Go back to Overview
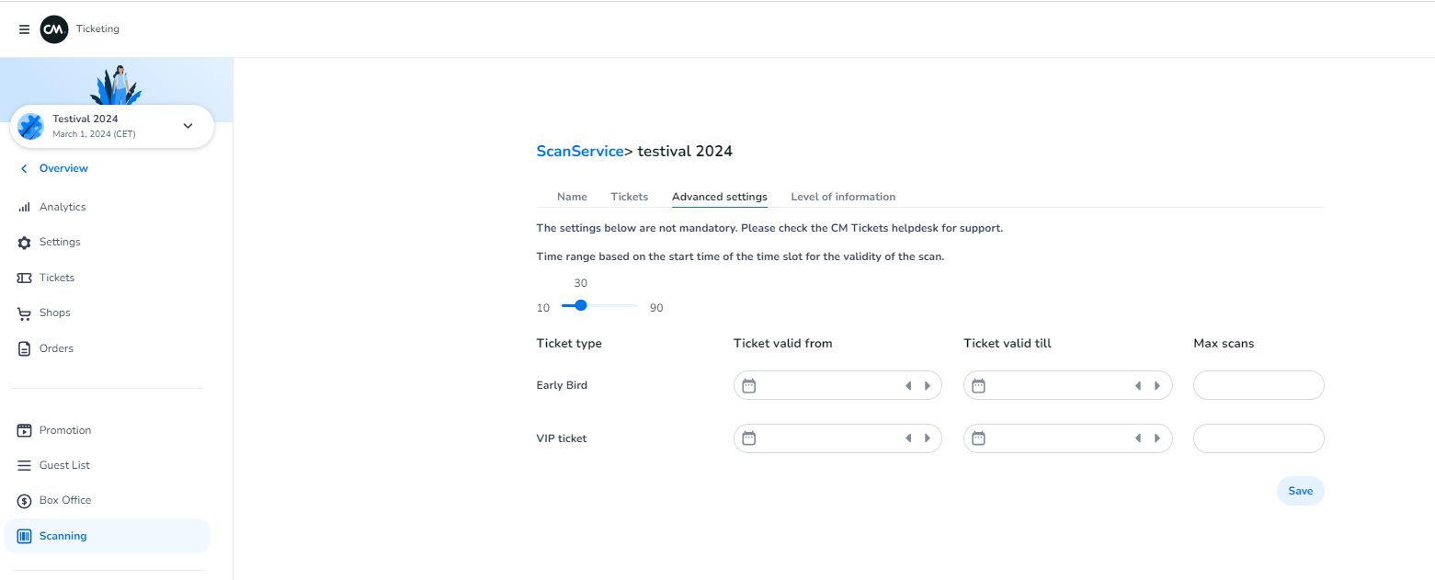 [x=63, y=168]
